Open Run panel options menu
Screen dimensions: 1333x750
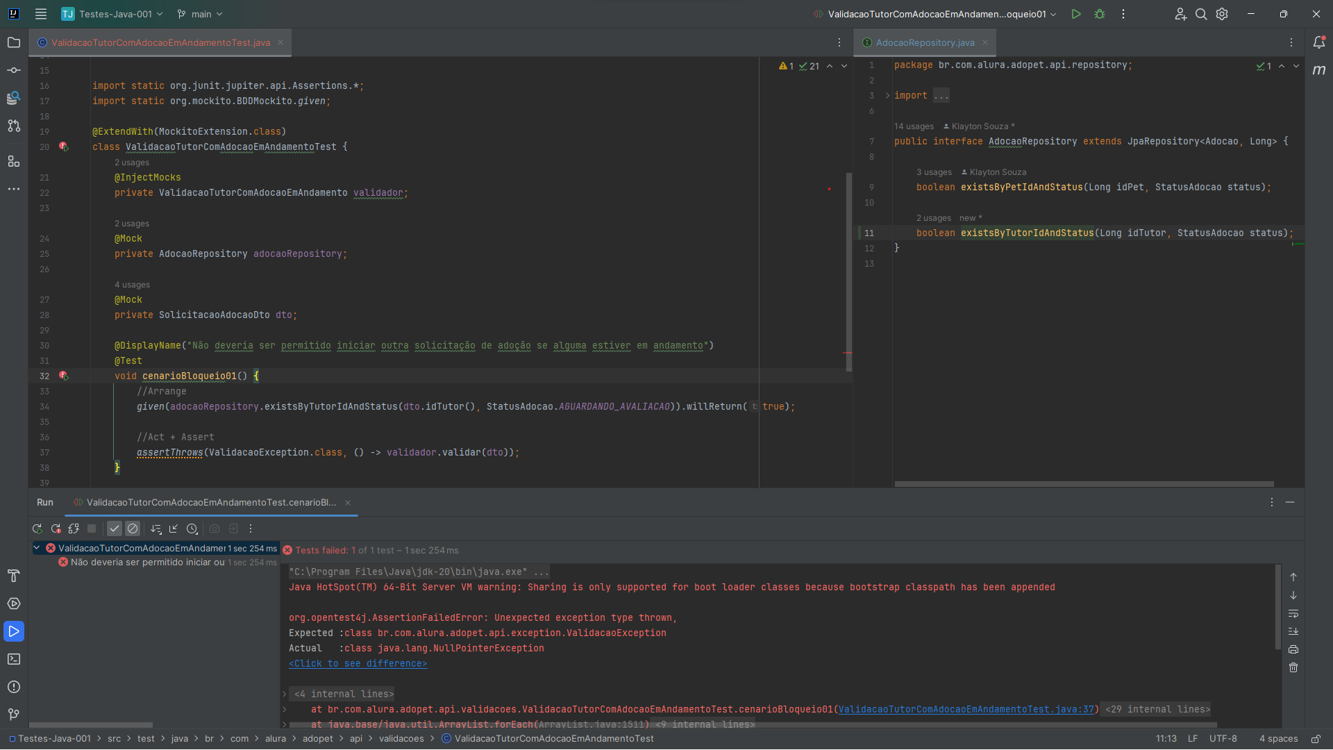click(1272, 503)
